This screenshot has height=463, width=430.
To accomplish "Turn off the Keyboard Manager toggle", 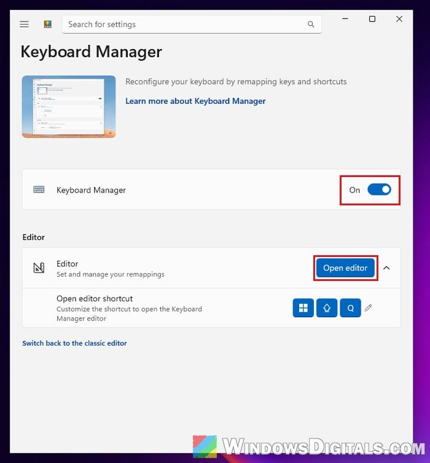I will click(x=379, y=189).
